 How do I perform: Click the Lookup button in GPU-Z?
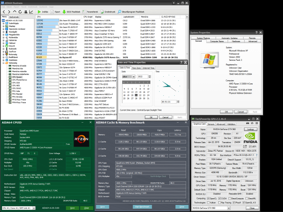250,129
